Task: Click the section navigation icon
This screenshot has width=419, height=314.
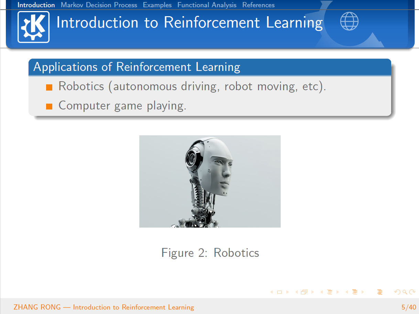Action: pos(355,292)
